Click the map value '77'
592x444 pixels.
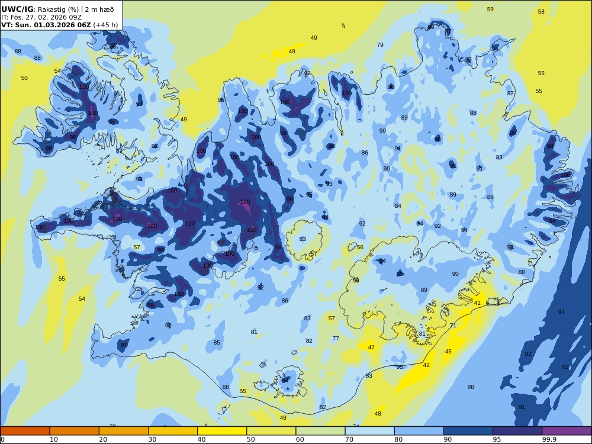pyautogui.click(x=336, y=338)
